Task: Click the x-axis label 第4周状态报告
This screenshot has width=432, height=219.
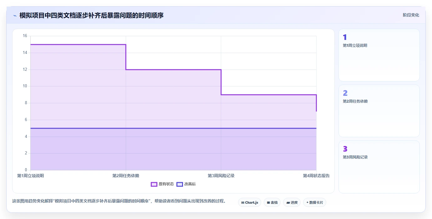Action: pos(316,176)
